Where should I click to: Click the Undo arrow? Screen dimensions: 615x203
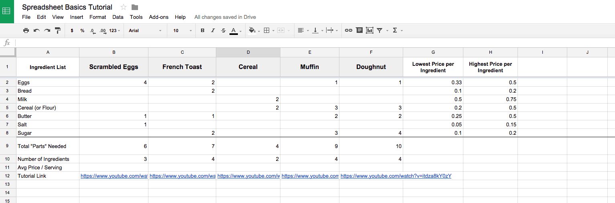point(37,30)
